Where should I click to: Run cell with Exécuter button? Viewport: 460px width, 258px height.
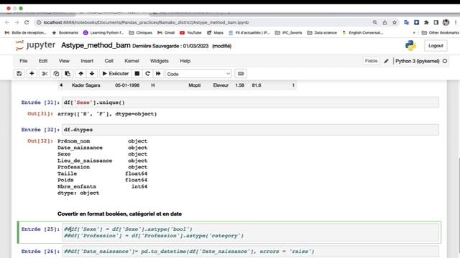[x=115, y=74]
